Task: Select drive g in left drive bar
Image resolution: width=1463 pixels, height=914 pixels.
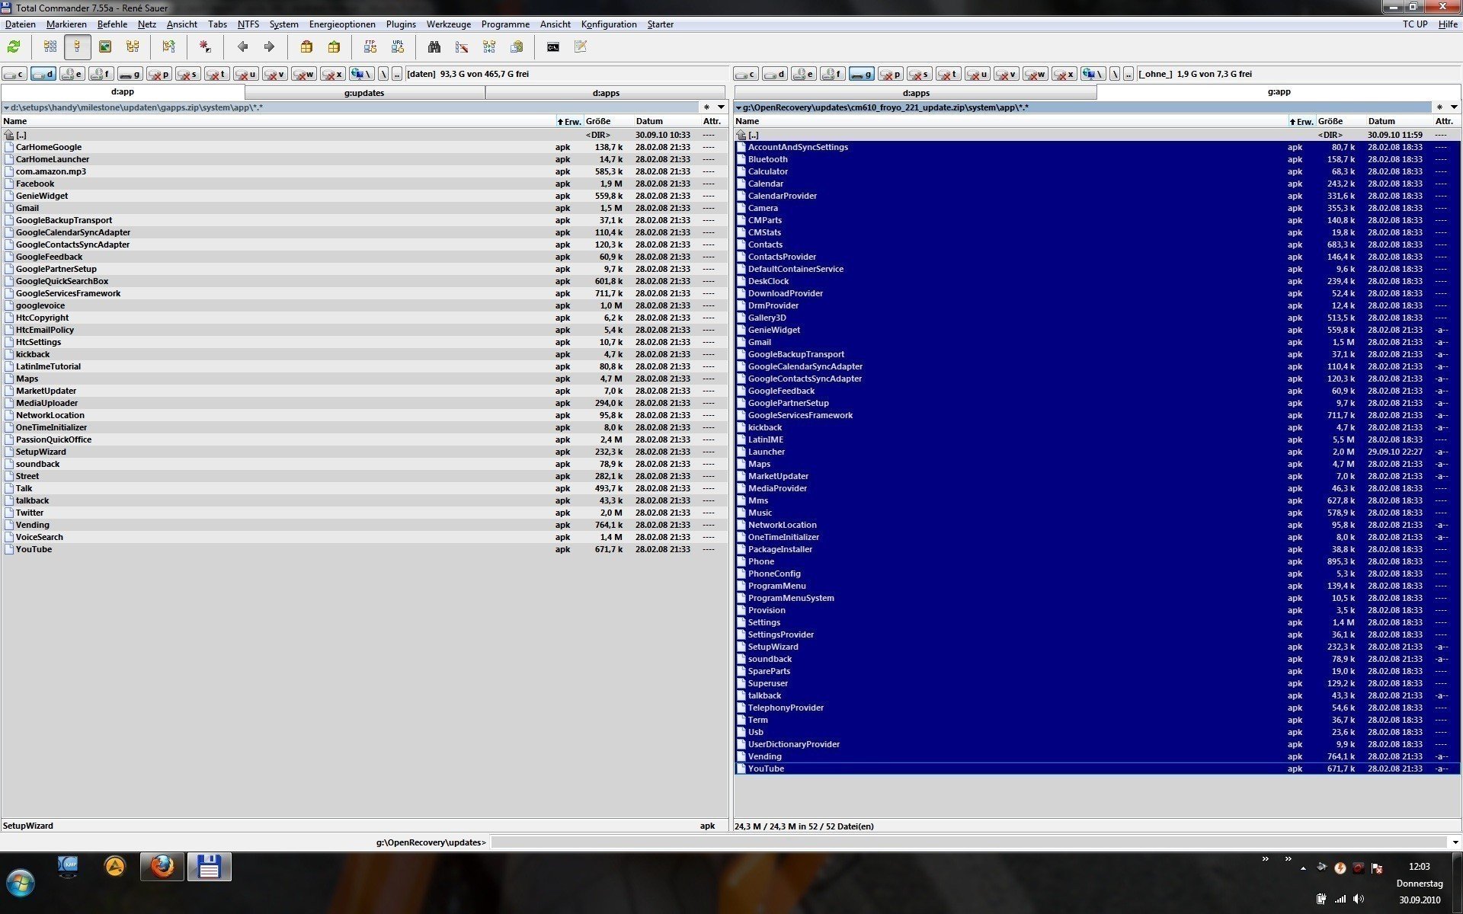Action: [130, 74]
